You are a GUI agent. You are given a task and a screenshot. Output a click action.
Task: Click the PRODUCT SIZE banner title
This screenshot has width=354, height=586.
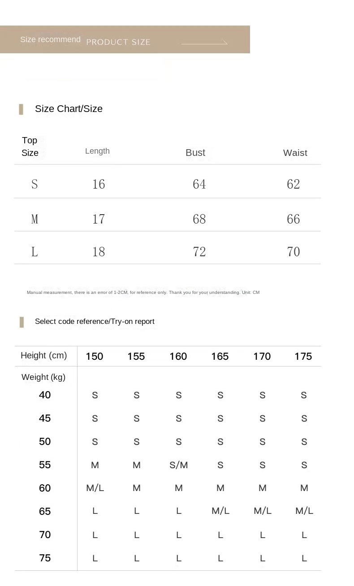(x=118, y=42)
